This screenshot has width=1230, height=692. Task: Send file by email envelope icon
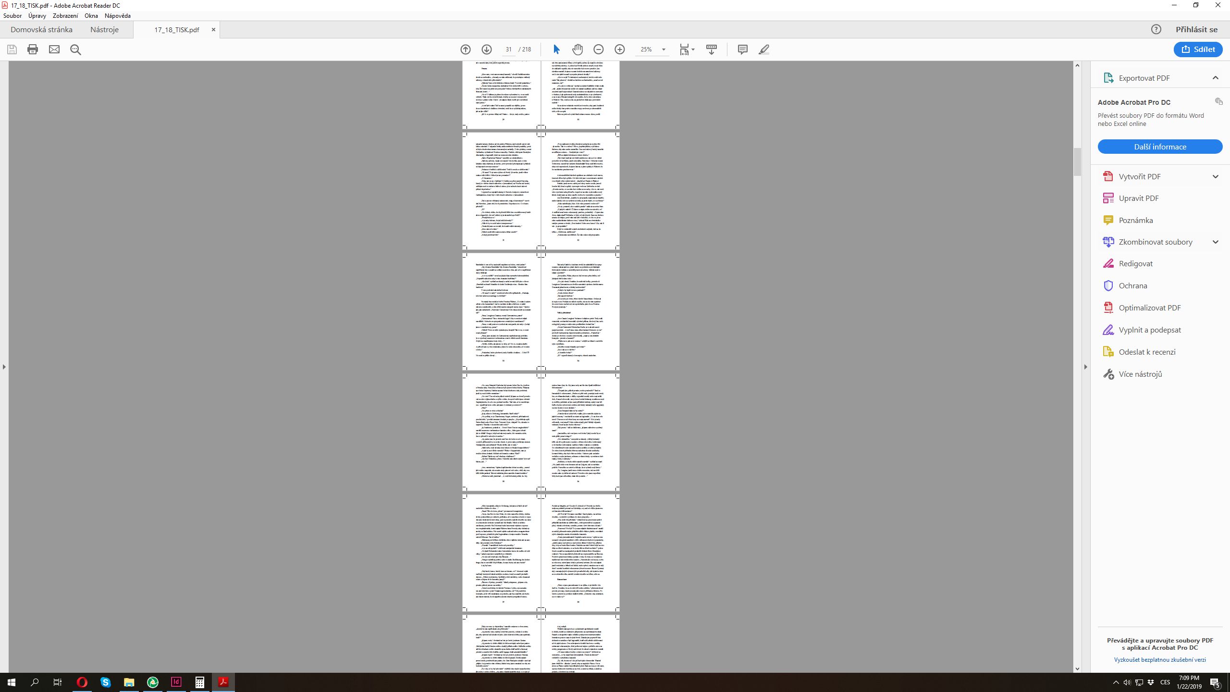(54, 49)
